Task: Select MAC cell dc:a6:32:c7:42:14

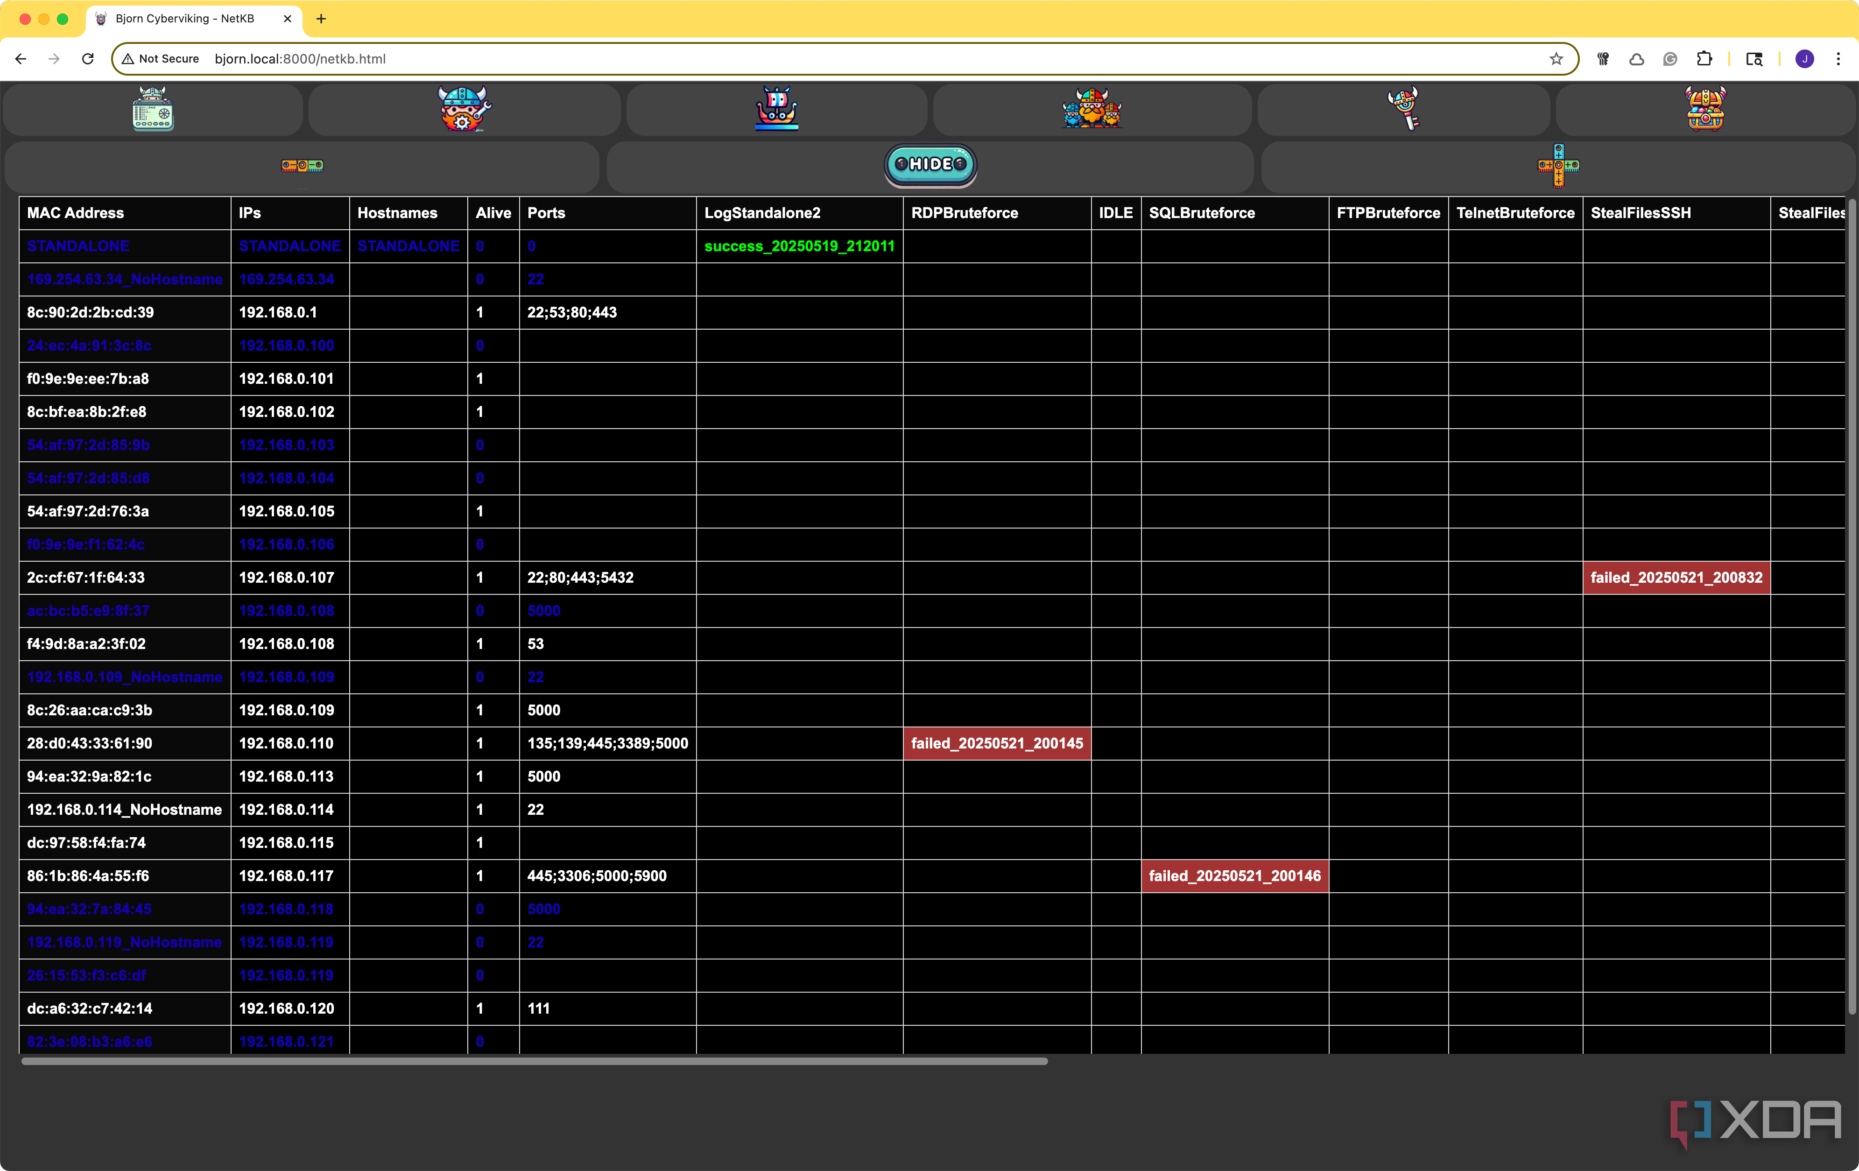Action: tap(125, 1008)
